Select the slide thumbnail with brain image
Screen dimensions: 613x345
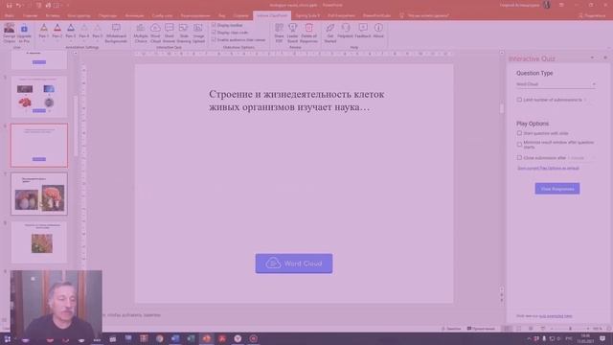tap(39, 97)
